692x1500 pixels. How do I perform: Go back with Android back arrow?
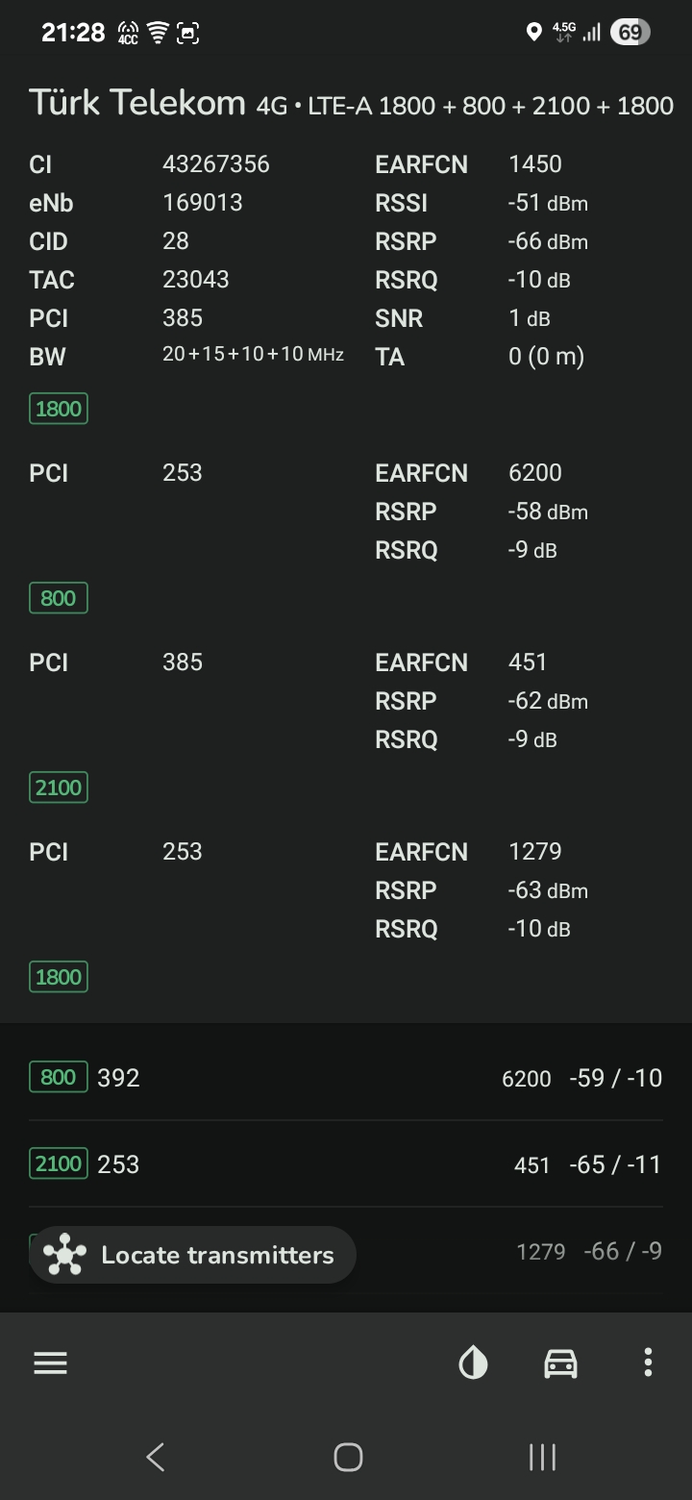tap(155, 1457)
